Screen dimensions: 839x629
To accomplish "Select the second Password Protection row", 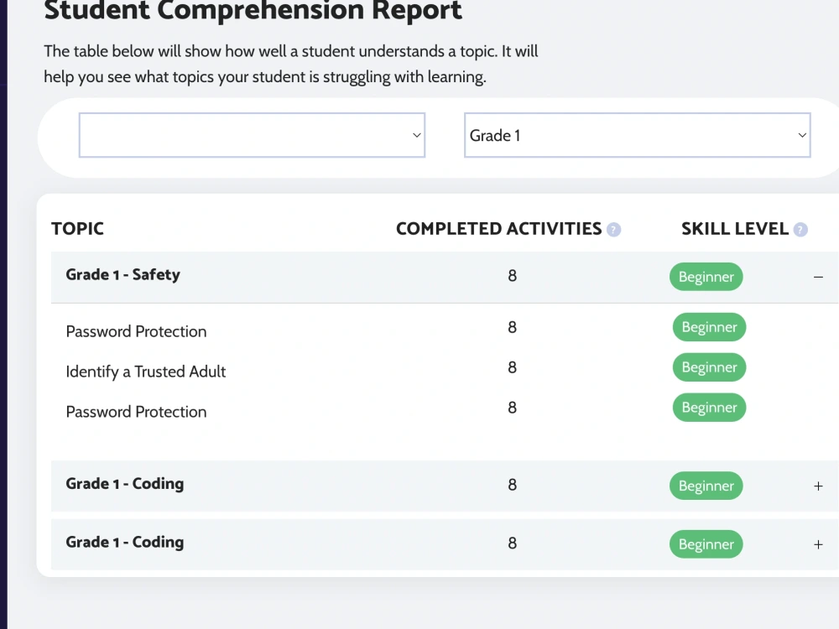I will pyautogui.click(x=446, y=409).
